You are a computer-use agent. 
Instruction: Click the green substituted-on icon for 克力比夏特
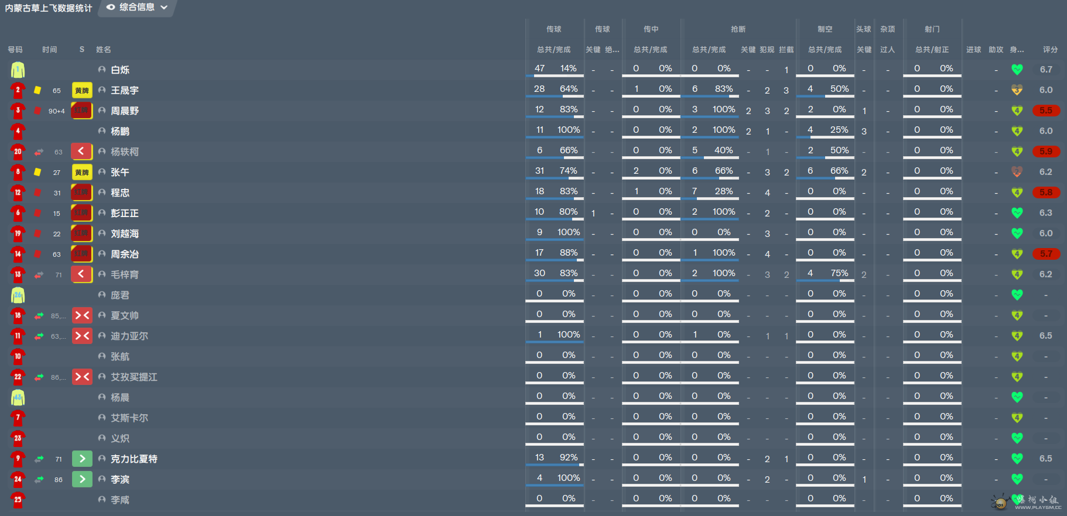(x=82, y=459)
